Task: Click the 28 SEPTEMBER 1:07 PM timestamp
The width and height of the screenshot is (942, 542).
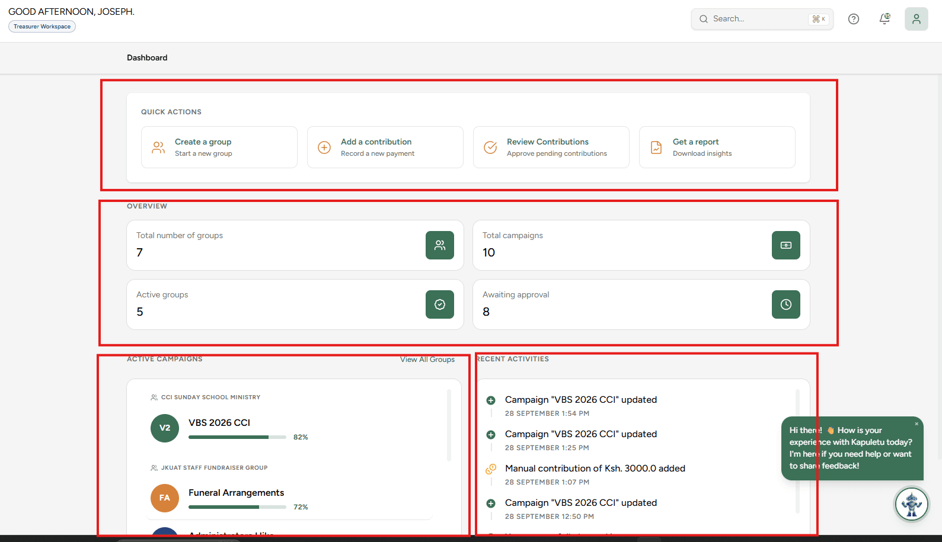Action: [547, 482]
